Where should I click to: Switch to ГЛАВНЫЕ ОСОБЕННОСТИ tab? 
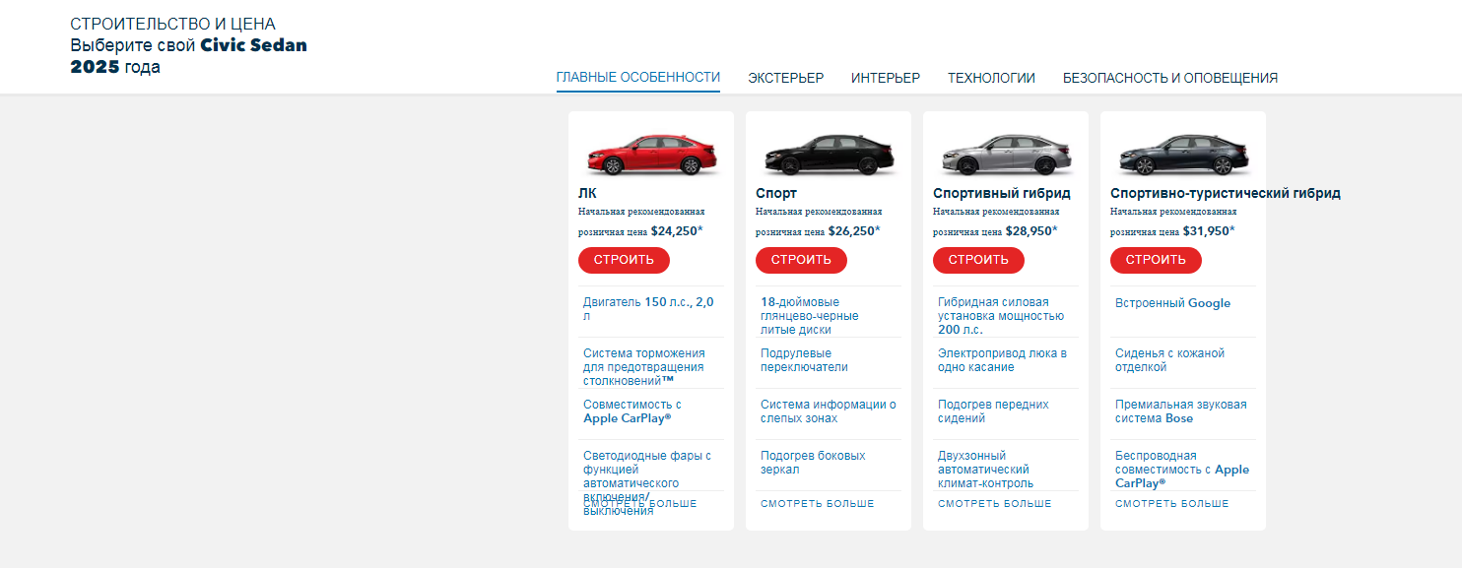click(638, 78)
